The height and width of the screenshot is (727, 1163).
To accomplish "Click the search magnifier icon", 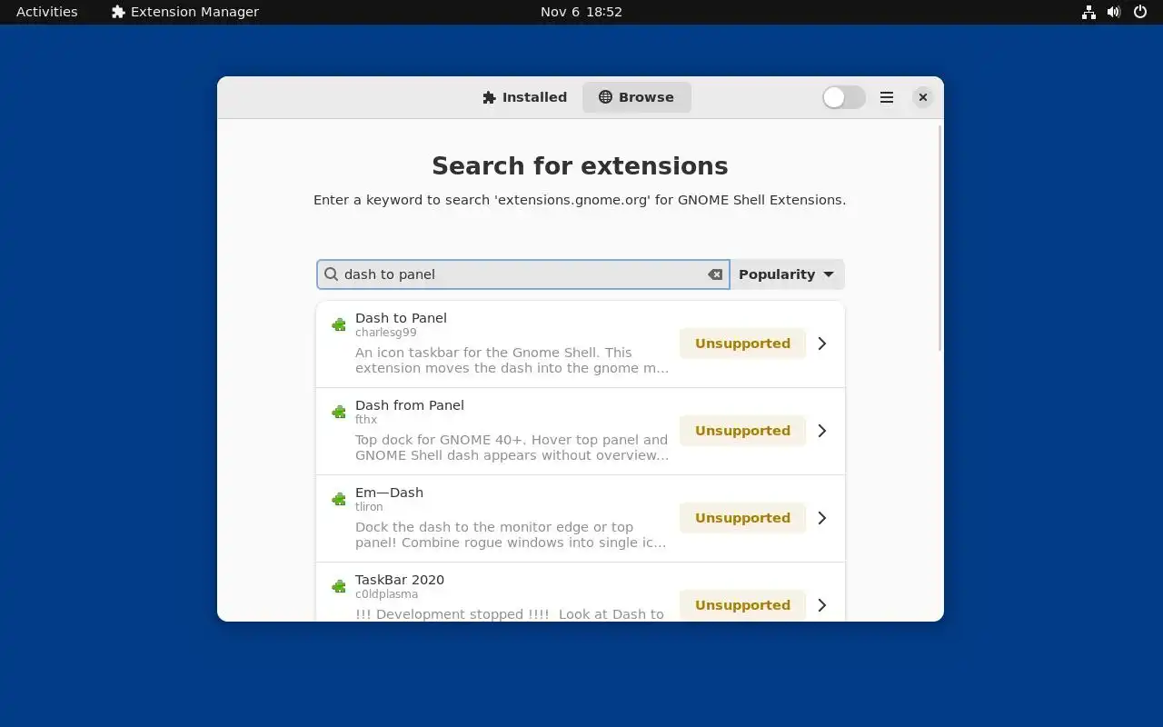I will point(332,274).
